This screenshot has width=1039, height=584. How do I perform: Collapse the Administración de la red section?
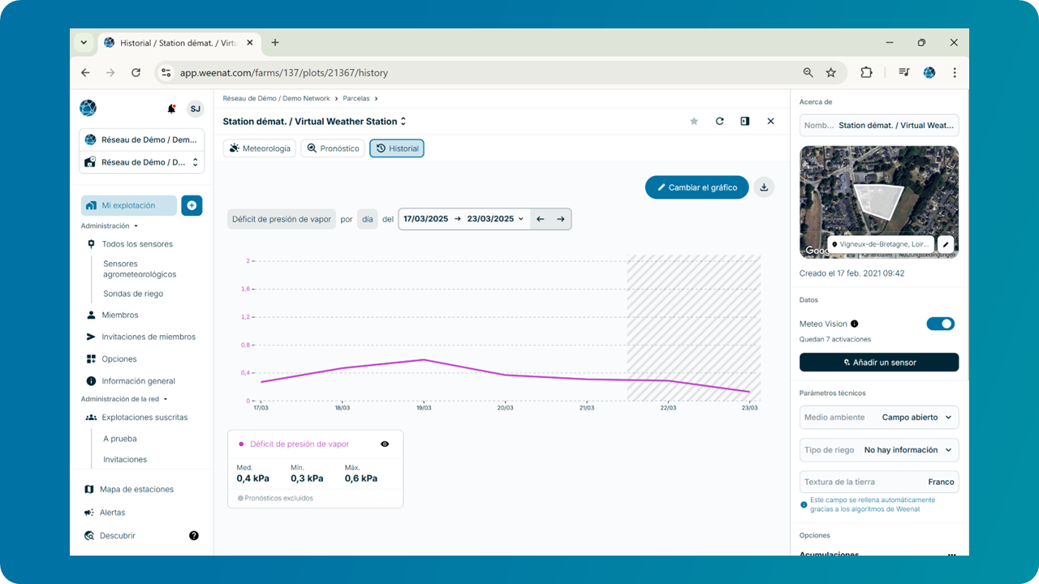[x=124, y=399]
